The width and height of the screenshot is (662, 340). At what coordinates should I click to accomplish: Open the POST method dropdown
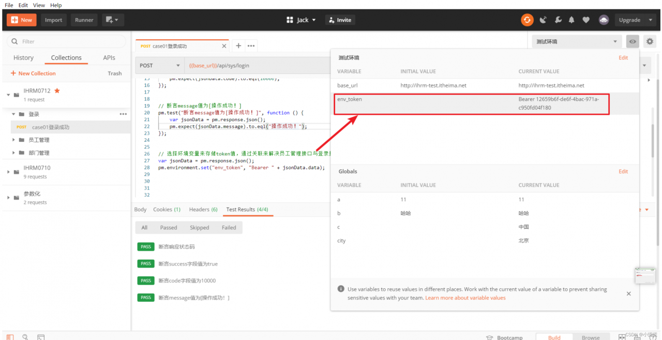click(159, 66)
